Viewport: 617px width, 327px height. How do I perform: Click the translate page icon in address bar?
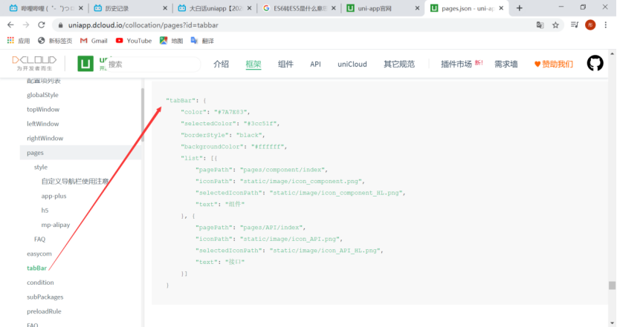540,25
